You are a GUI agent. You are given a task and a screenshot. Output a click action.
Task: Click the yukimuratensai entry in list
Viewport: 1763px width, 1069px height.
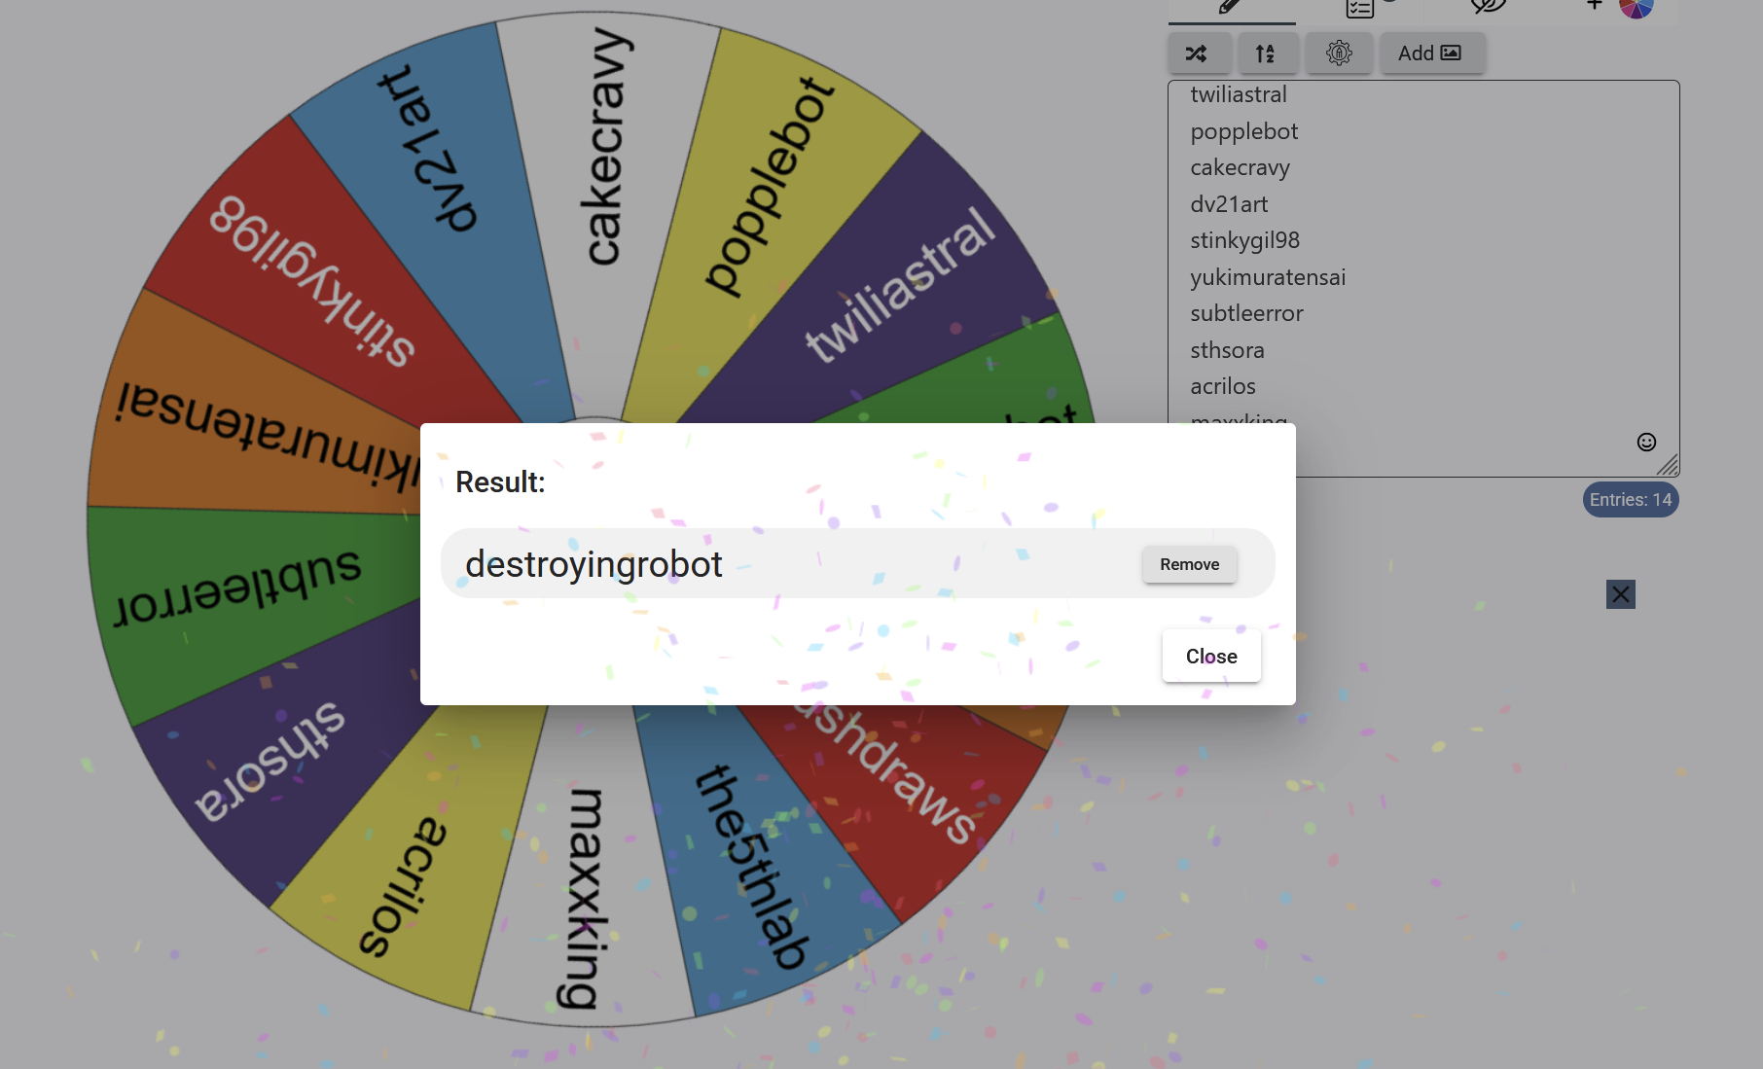coord(1267,277)
